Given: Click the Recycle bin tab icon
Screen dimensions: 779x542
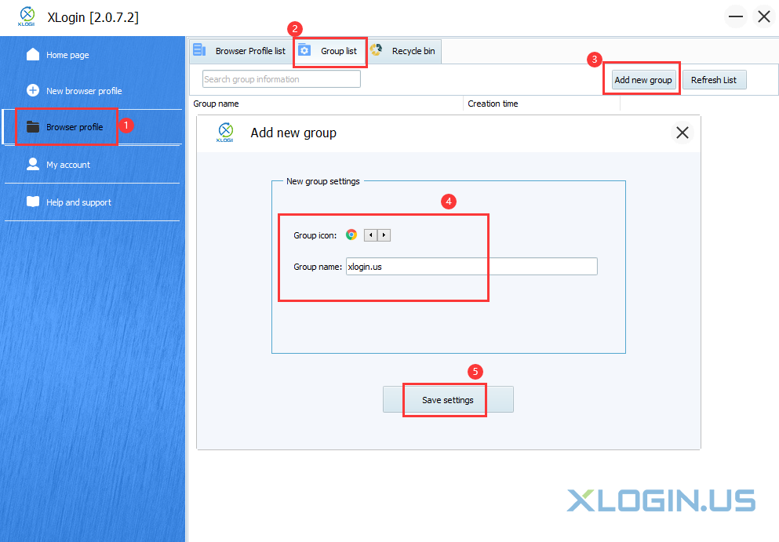Looking at the screenshot, I should [376, 49].
